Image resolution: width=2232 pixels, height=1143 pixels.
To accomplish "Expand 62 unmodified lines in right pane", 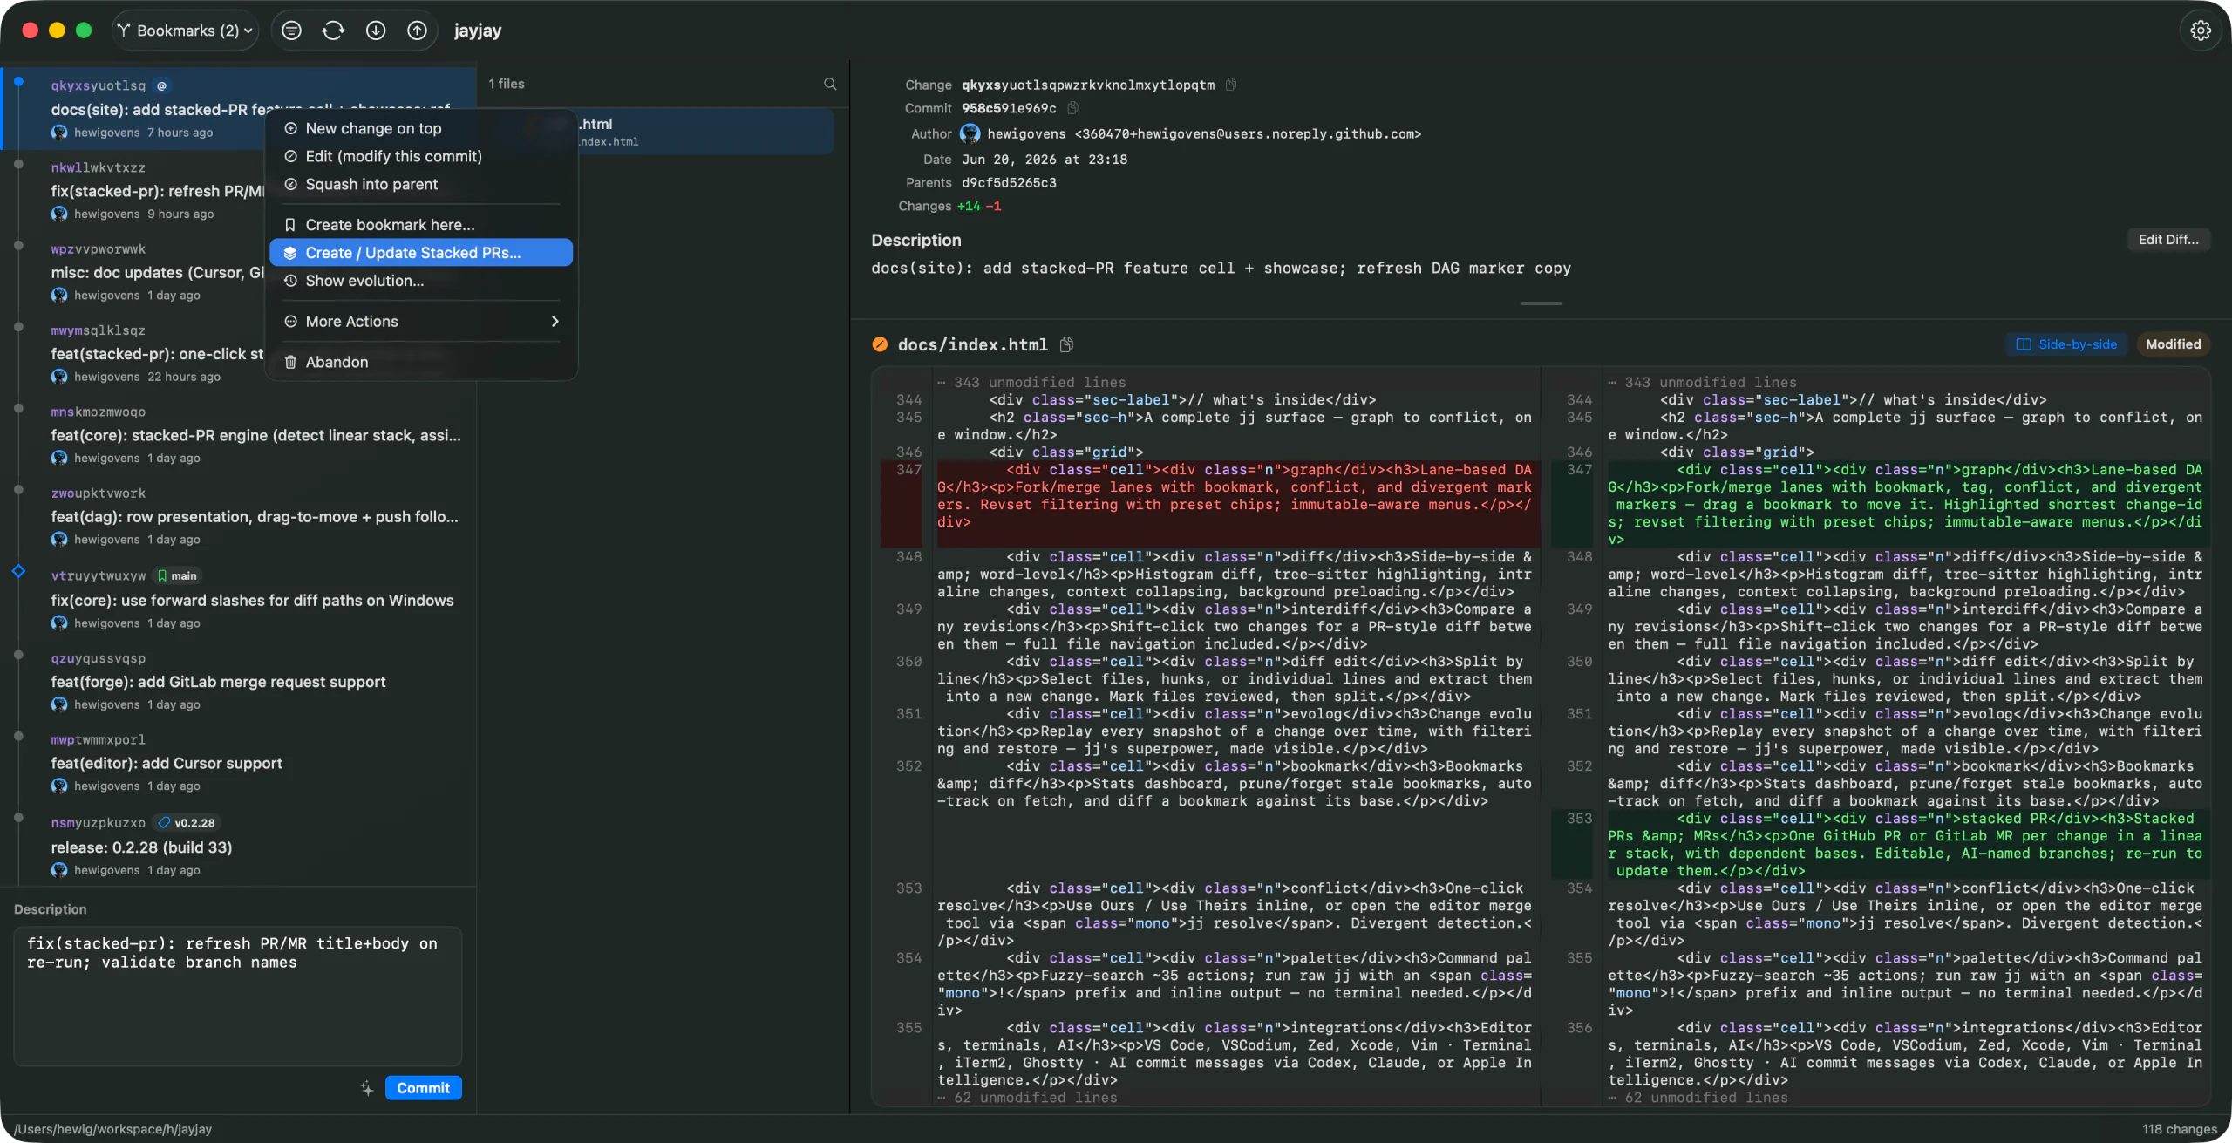I will (x=1698, y=1098).
